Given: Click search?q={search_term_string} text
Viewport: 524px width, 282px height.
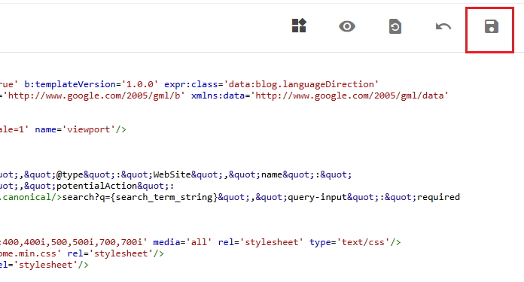Looking at the screenshot, I should click(x=140, y=197).
